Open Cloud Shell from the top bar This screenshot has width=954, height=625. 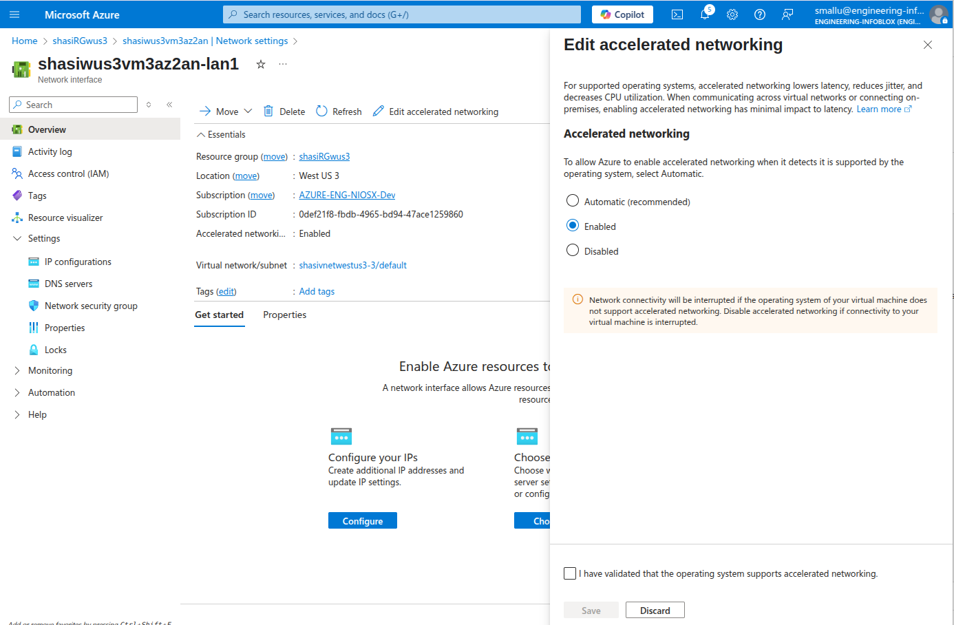[x=677, y=14]
